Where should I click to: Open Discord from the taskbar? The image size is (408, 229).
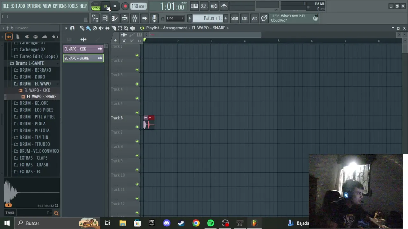coord(167,223)
